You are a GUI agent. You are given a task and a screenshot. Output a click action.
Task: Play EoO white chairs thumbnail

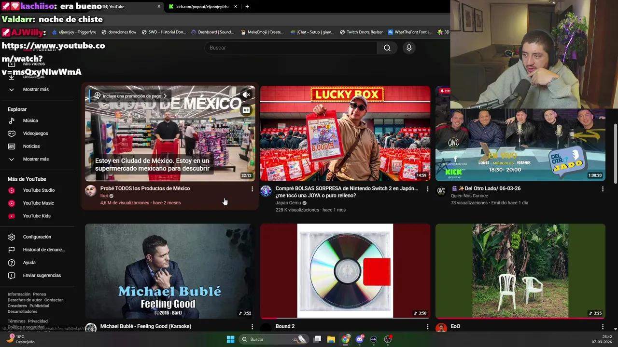pyautogui.click(x=520, y=271)
